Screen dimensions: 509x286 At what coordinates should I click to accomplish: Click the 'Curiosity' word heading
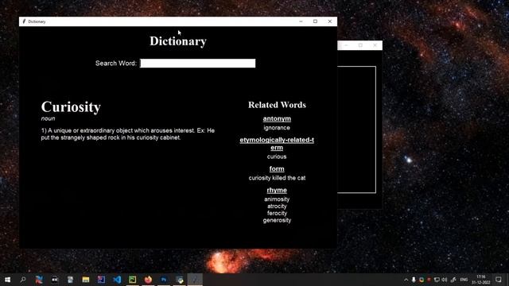click(71, 107)
